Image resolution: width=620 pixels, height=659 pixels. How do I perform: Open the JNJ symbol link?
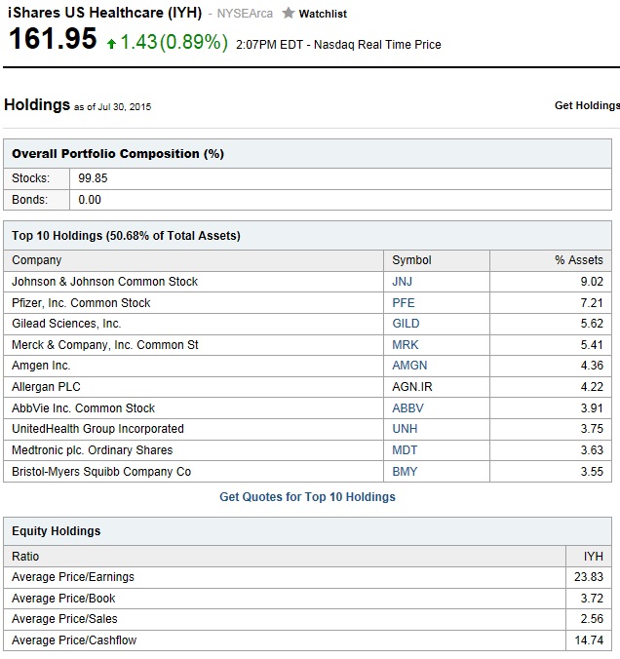403,281
